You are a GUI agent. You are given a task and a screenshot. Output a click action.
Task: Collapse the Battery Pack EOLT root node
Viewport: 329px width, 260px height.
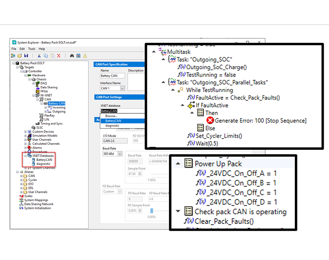point(14,63)
